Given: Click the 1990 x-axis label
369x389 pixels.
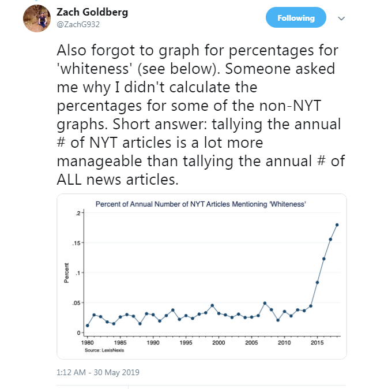Looking at the screenshot, I should 153,343.
